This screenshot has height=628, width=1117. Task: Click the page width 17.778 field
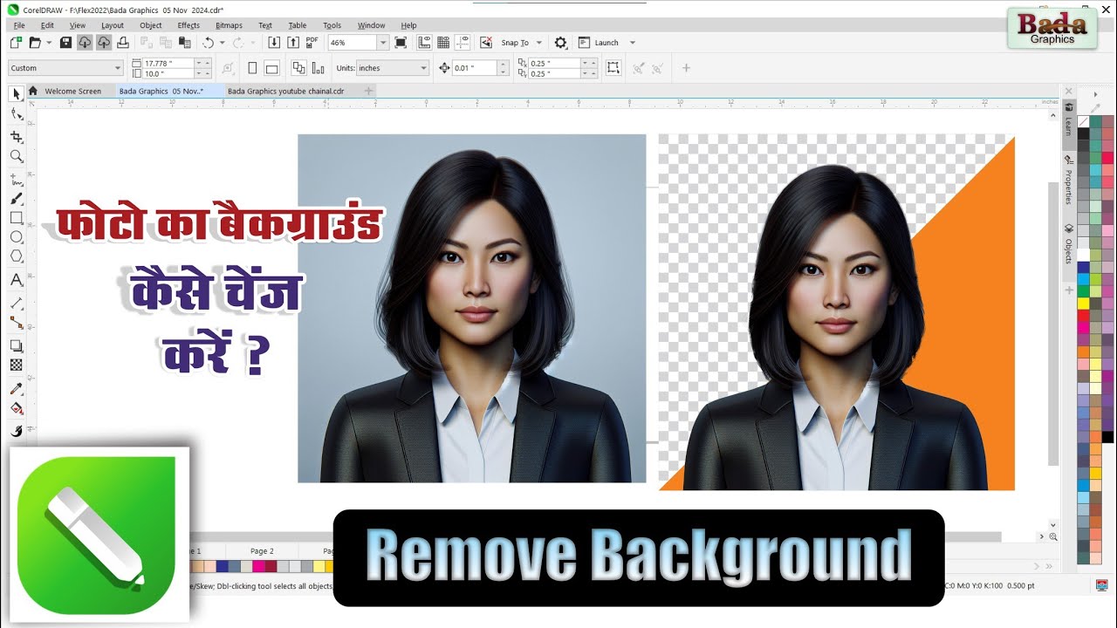[168, 63]
